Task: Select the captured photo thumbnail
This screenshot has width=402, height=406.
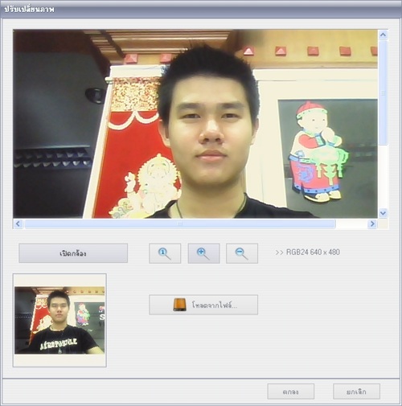Action: pos(59,320)
